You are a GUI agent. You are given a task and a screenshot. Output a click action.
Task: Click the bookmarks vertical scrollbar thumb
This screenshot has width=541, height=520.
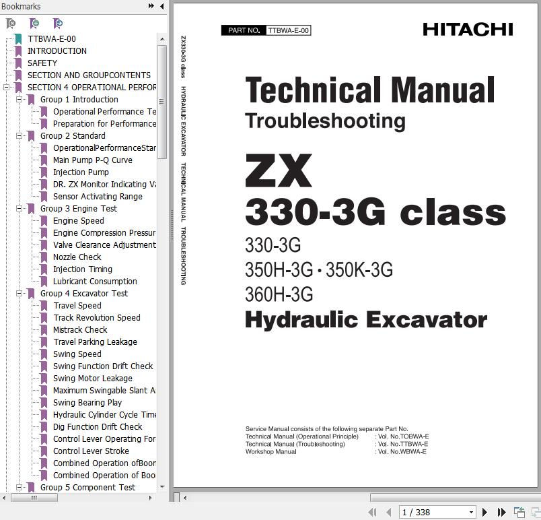(x=161, y=102)
